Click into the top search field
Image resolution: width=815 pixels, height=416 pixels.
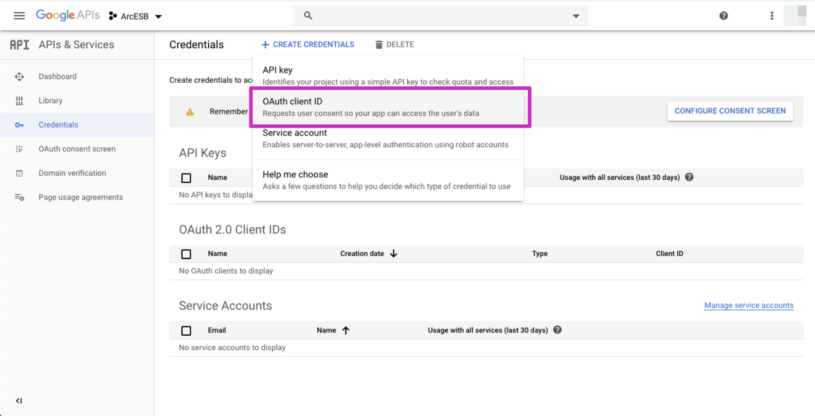click(x=435, y=16)
